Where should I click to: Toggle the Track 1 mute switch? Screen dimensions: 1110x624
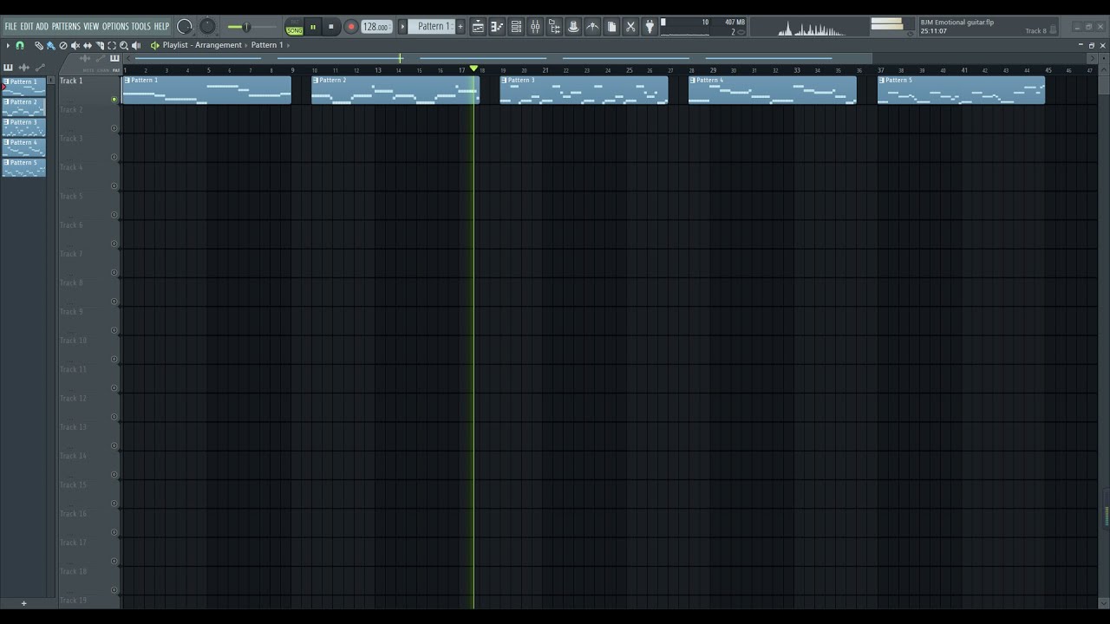pyautogui.click(x=114, y=100)
